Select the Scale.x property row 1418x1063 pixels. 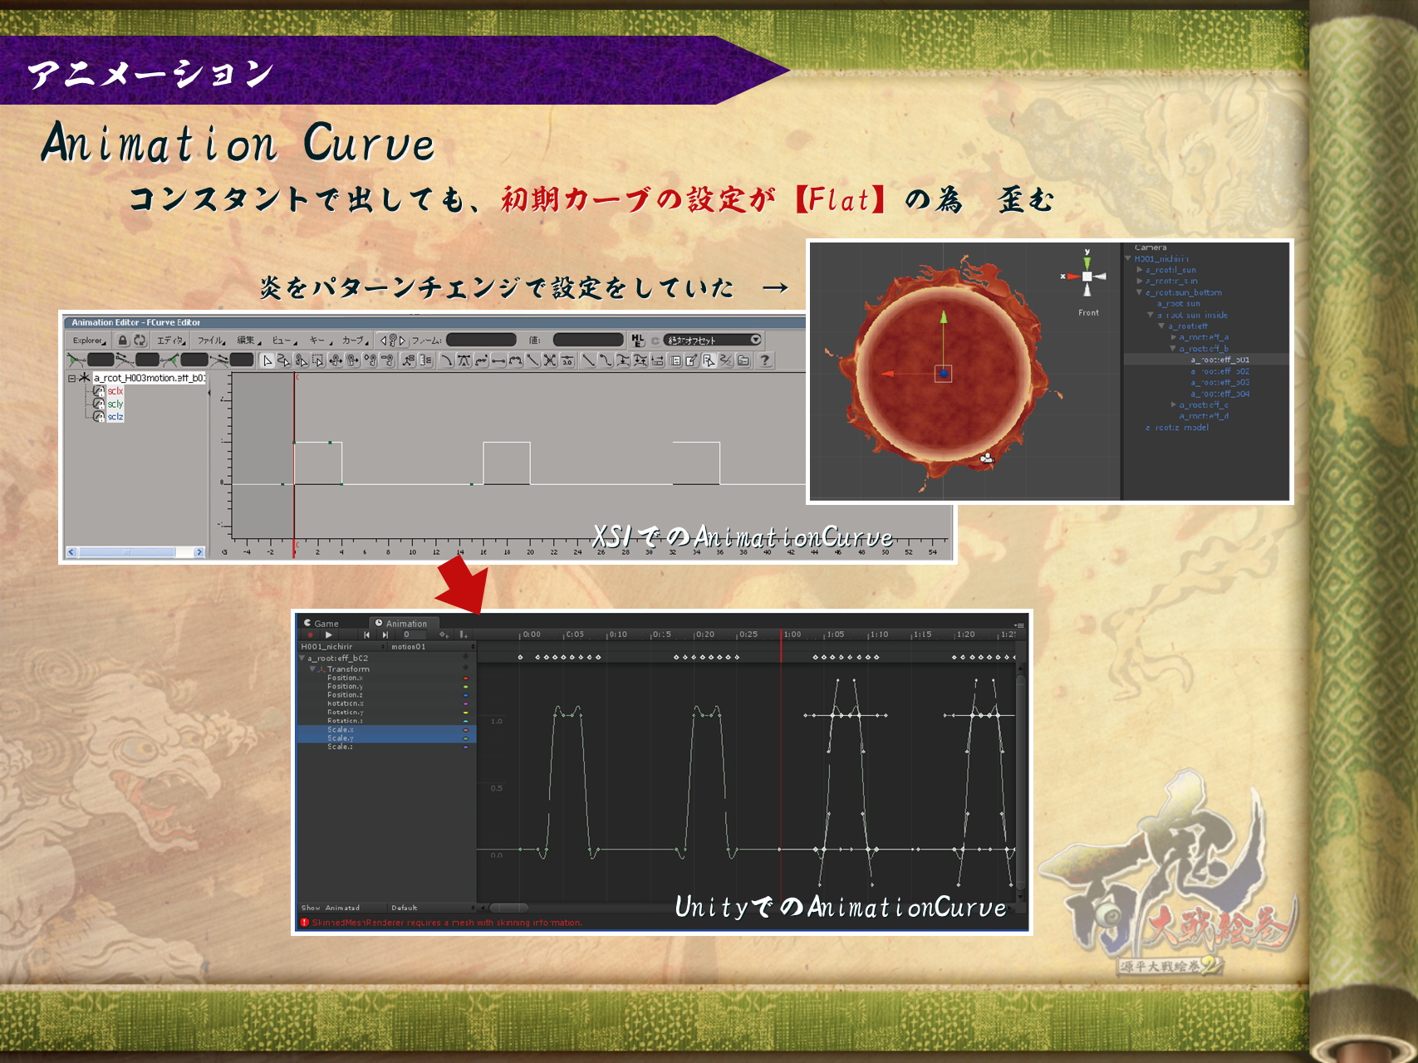[x=386, y=729]
